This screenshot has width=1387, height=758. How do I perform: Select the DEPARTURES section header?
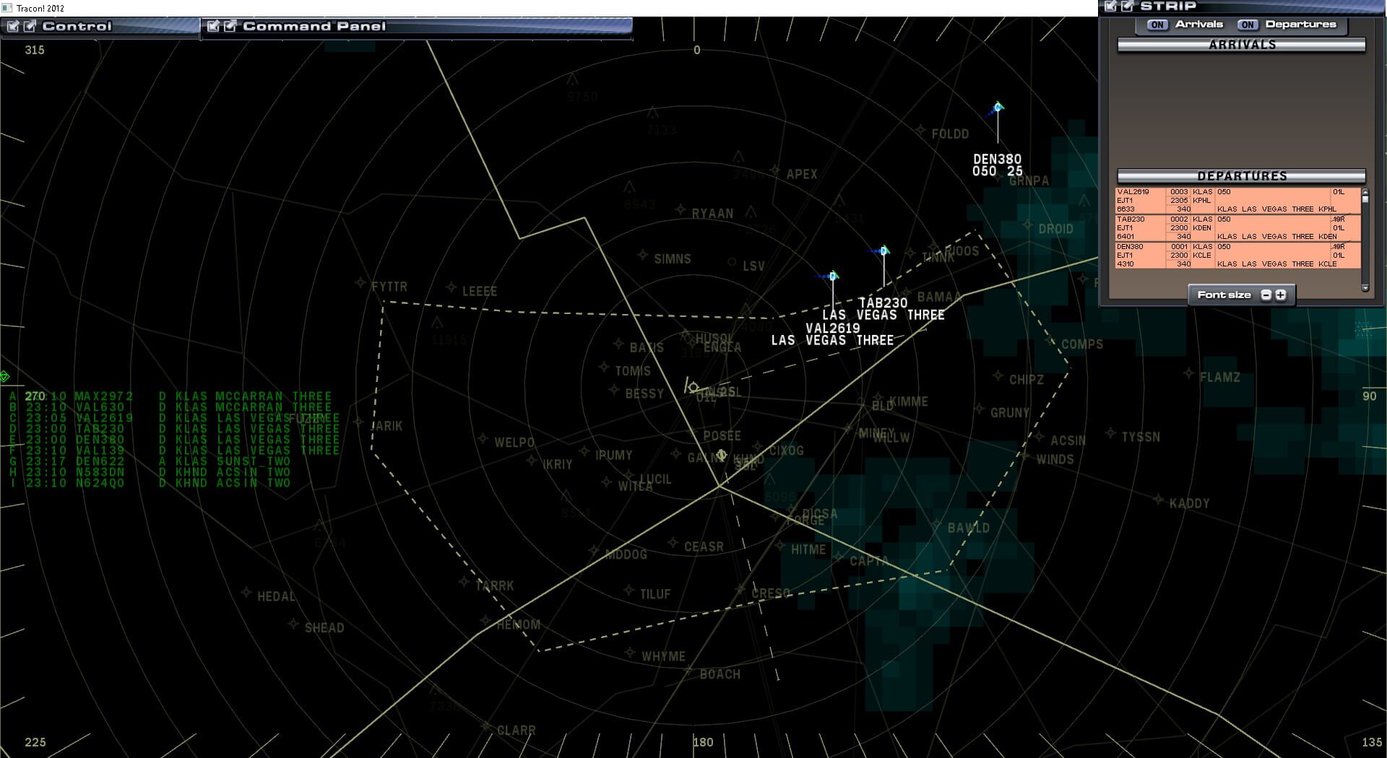(1241, 175)
